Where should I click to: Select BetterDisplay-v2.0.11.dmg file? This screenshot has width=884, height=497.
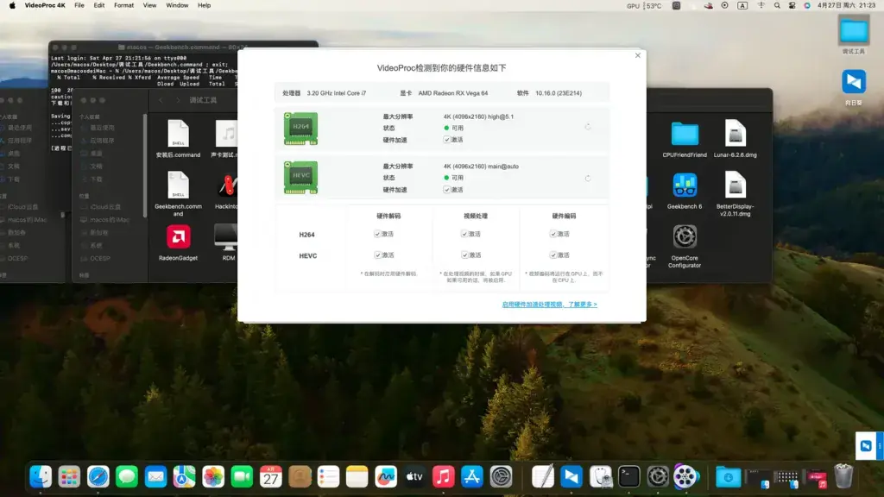pos(736,194)
